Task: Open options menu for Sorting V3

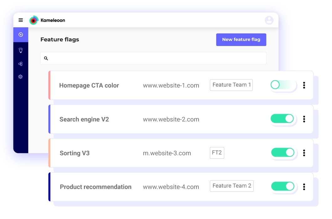Action: pyautogui.click(x=304, y=153)
